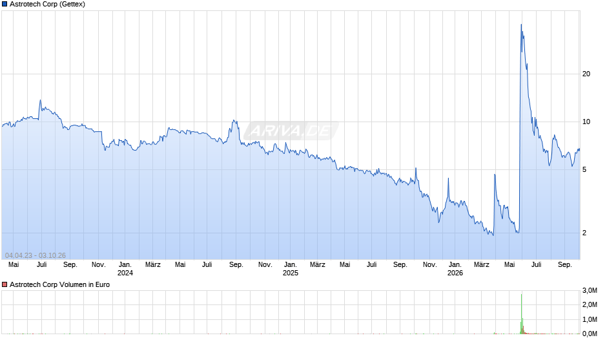607x340 pixels.
Task: Select the 'Astrotech Corp (Gettex)' chart title
Action: click(47, 5)
